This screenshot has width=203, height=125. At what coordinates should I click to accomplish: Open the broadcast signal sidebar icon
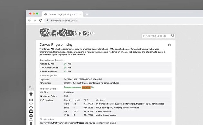coord(31,100)
